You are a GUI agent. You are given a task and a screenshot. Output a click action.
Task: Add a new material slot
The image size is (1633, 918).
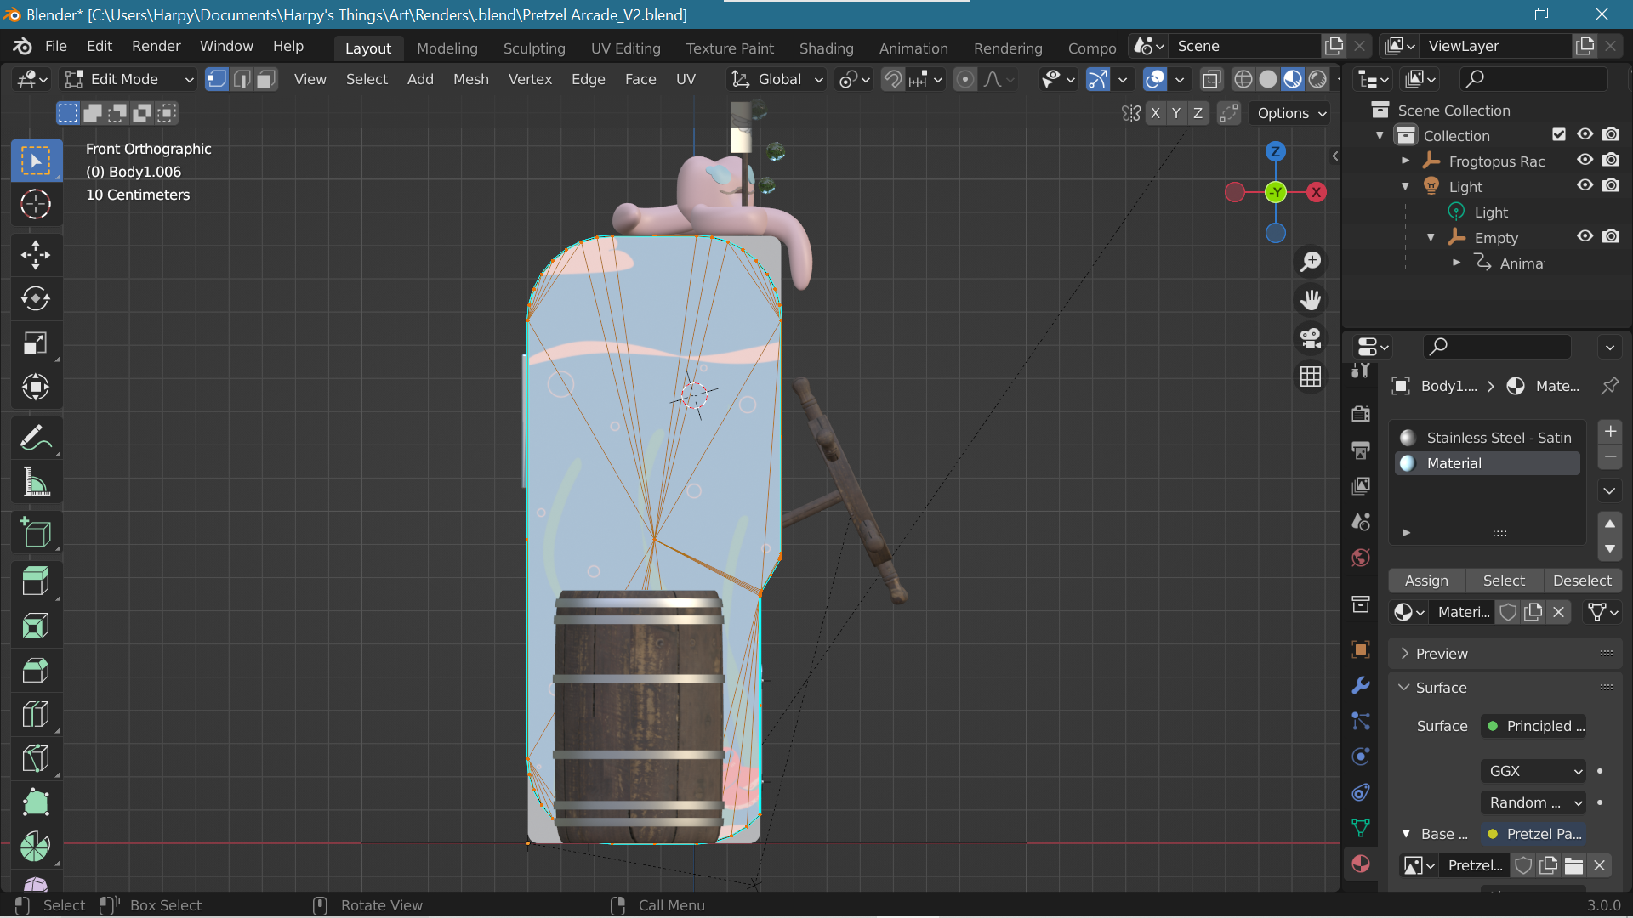[x=1610, y=432]
